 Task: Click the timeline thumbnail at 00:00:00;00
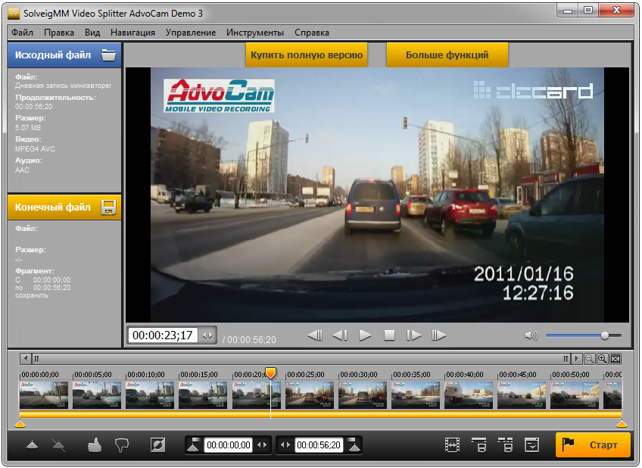44,395
